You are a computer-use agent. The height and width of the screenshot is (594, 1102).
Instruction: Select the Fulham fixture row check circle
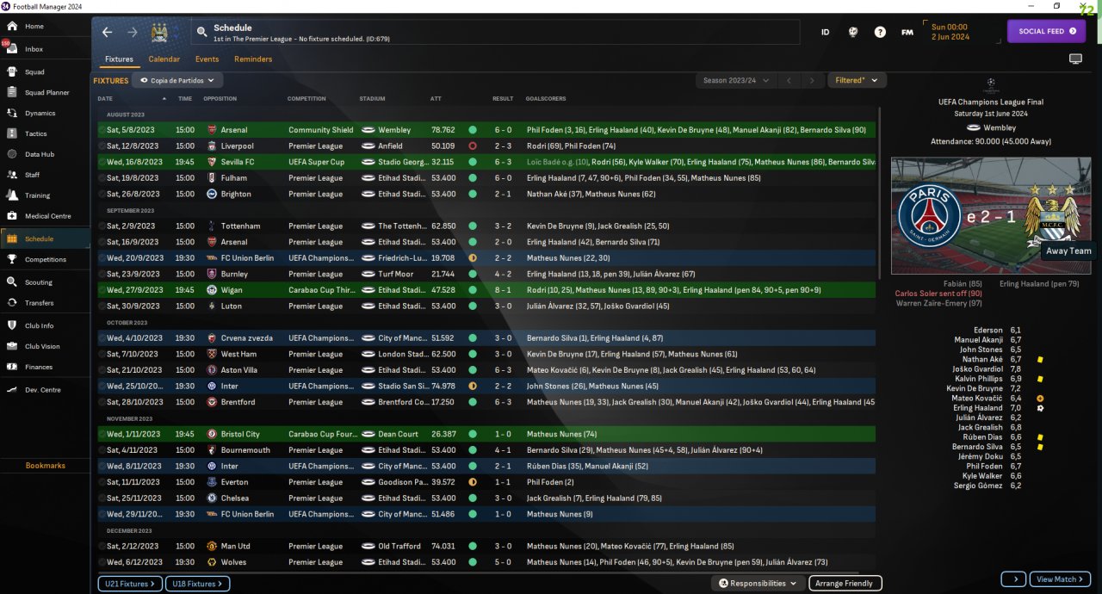point(102,178)
